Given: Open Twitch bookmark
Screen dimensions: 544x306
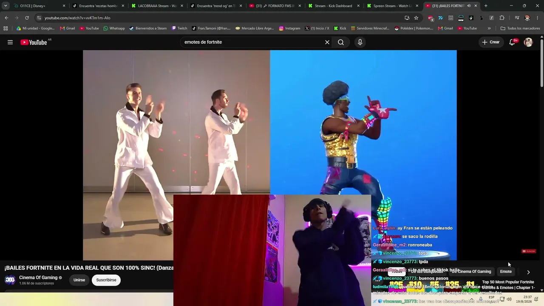Looking at the screenshot, I should [179, 28].
